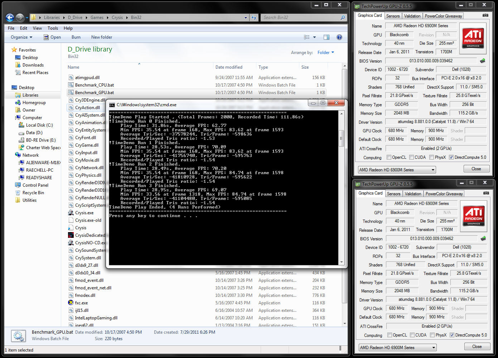Toggle CUDA checkbox in top GPU-Z window

[x=411, y=157]
